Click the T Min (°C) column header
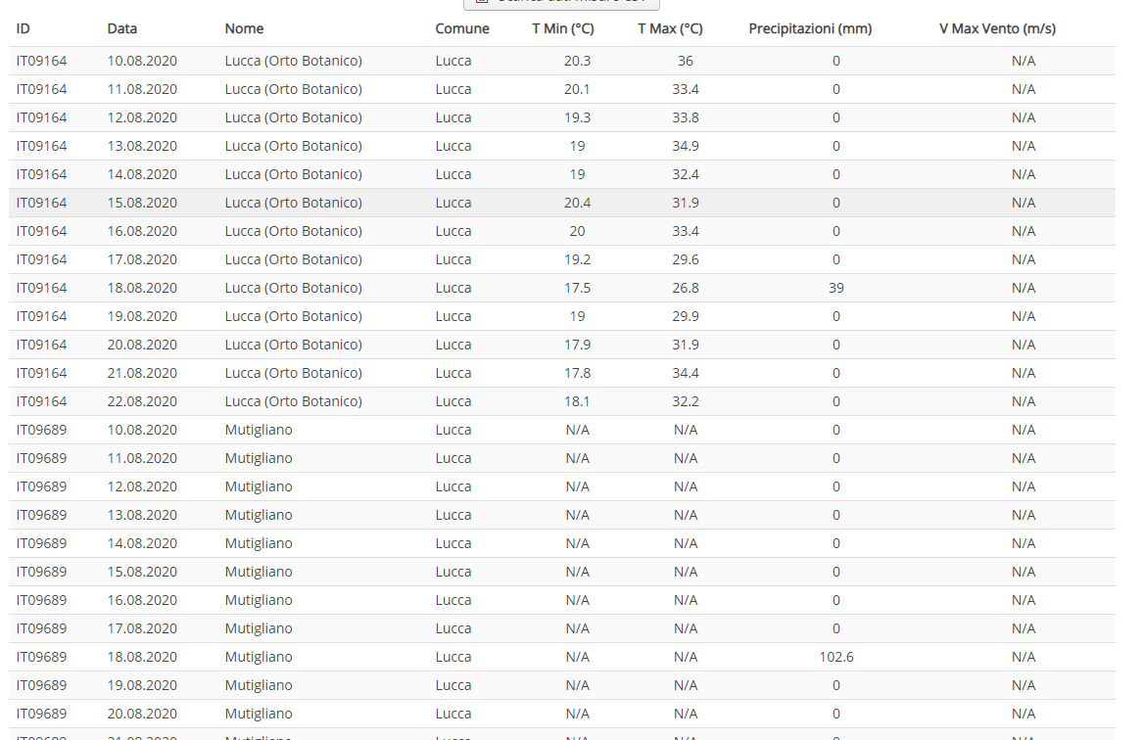1143x740 pixels. (x=563, y=28)
